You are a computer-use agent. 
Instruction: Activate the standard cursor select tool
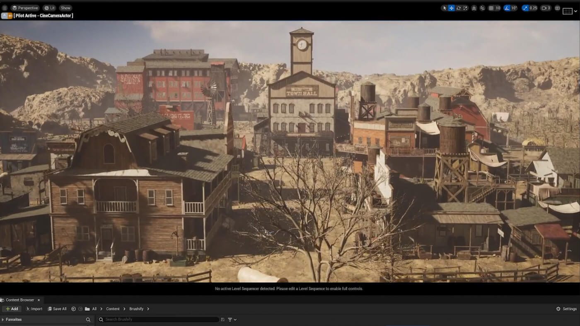pos(444,8)
